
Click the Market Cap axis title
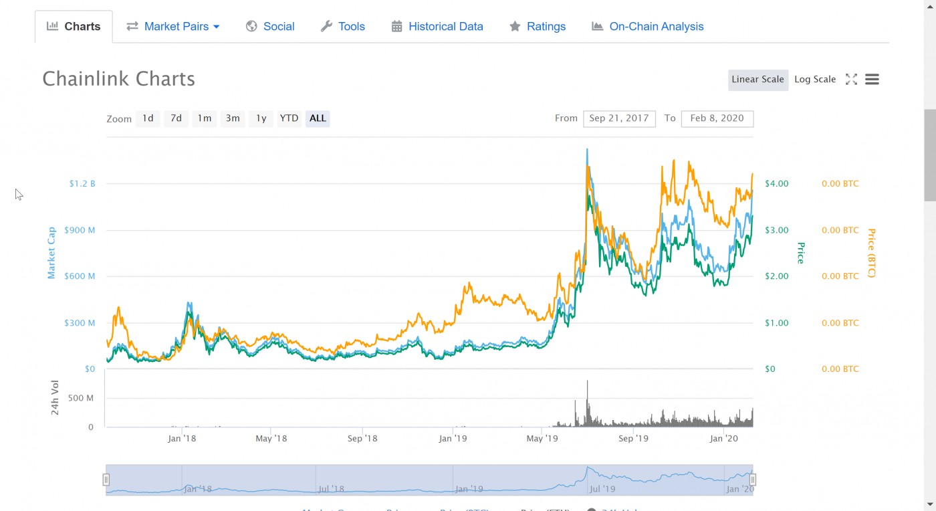click(51, 253)
